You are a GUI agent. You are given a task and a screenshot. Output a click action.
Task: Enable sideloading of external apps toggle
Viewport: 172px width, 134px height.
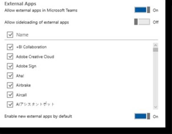click(x=142, y=22)
